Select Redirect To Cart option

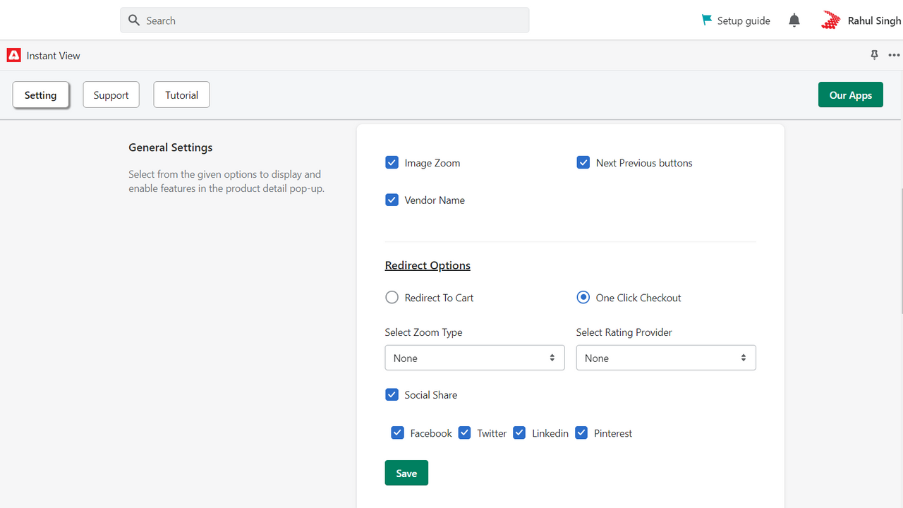pyautogui.click(x=392, y=297)
